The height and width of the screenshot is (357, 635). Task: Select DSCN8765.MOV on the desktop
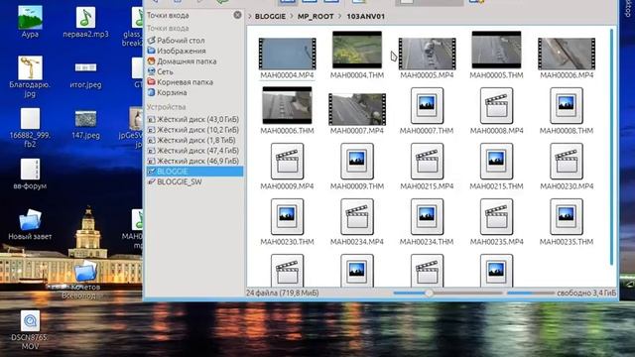coord(30,330)
